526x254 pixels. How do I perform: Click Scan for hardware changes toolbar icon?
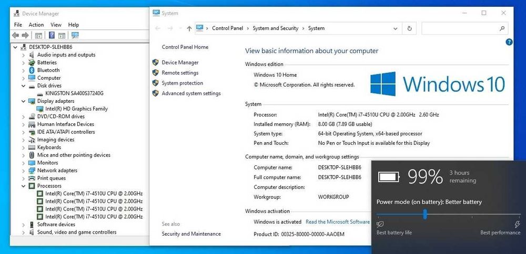75,35
